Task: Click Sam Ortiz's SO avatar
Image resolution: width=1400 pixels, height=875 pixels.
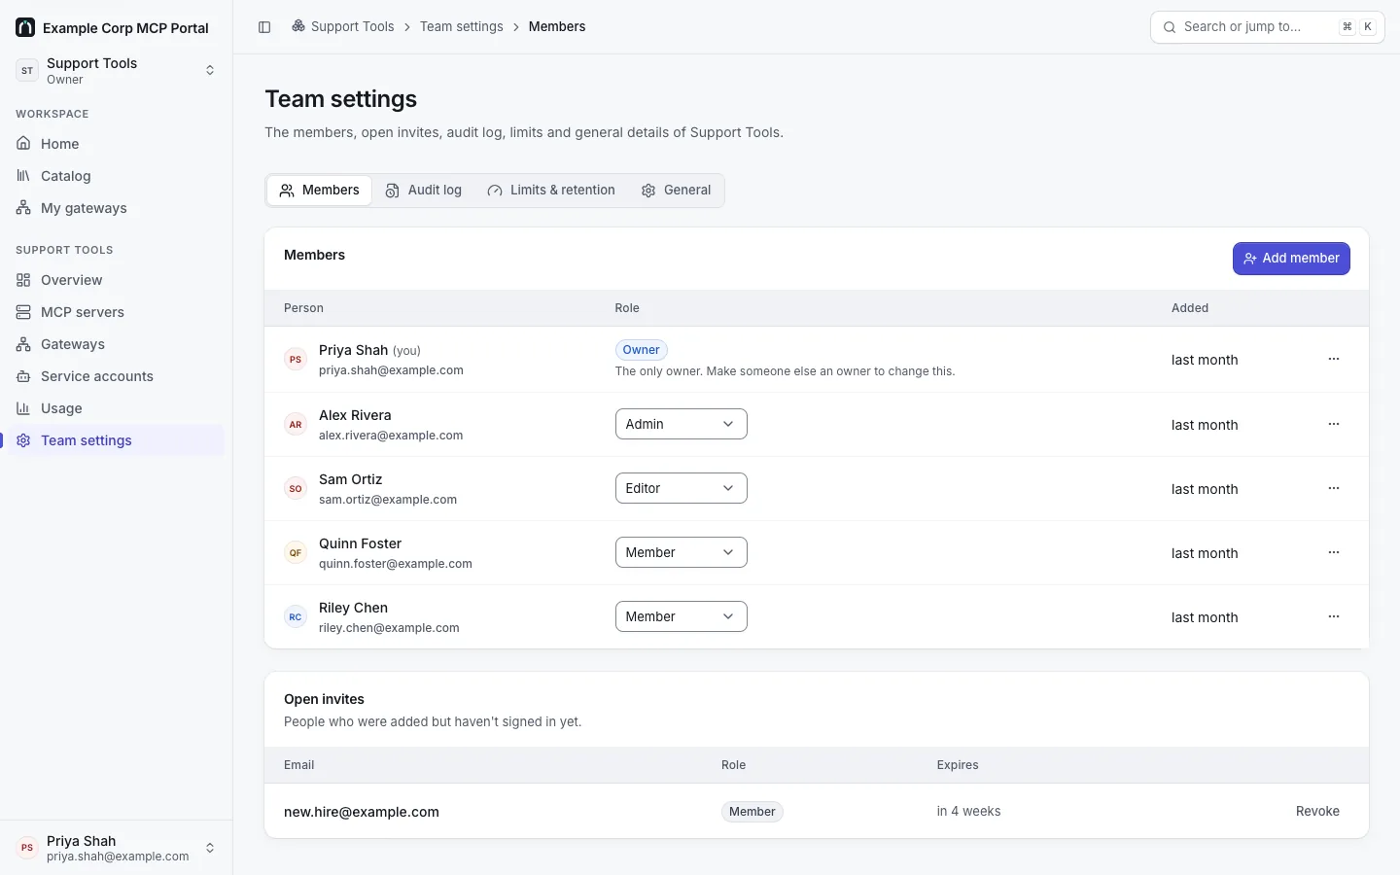Action: 296,488
